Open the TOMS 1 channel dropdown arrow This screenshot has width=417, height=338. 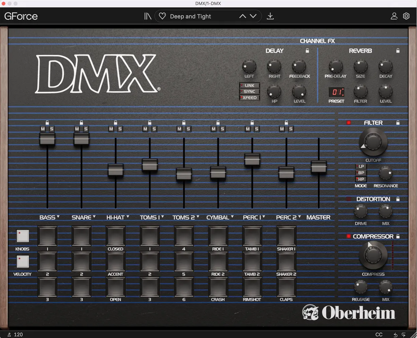tap(163, 217)
